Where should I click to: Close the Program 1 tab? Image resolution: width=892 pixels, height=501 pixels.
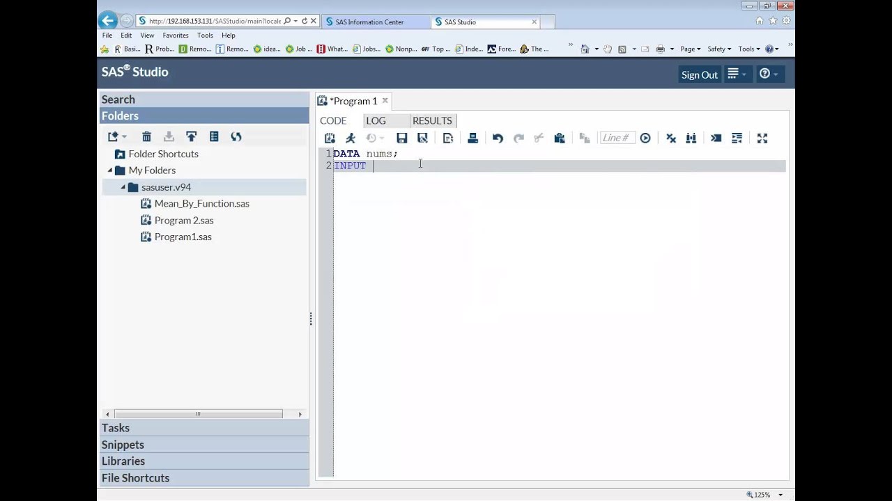(x=385, y=101)
